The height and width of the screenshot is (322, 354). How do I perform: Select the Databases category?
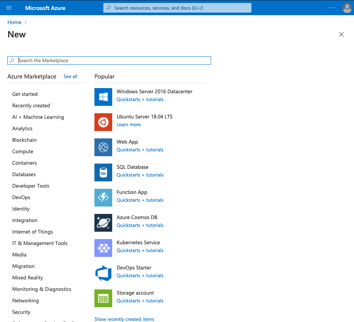point(24,174)
